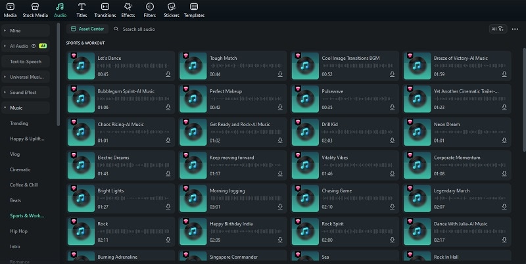The height and width of the screenshot is (264, 526).
Task: Play the Rock Spirit thumbnail
Action: [x=305, y=232]
